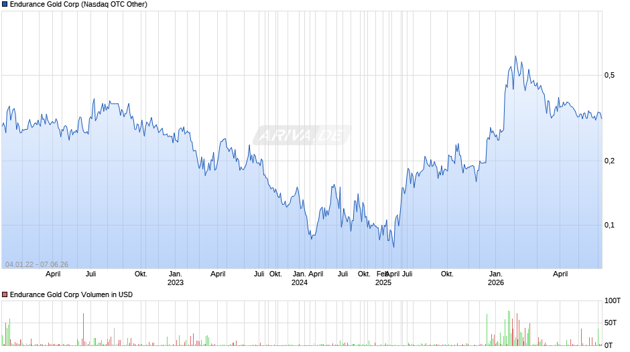Screen dimensions: 630x352
Task: Click the 'Jan. 2023' time axis label
Action: (x=175, y=278)
